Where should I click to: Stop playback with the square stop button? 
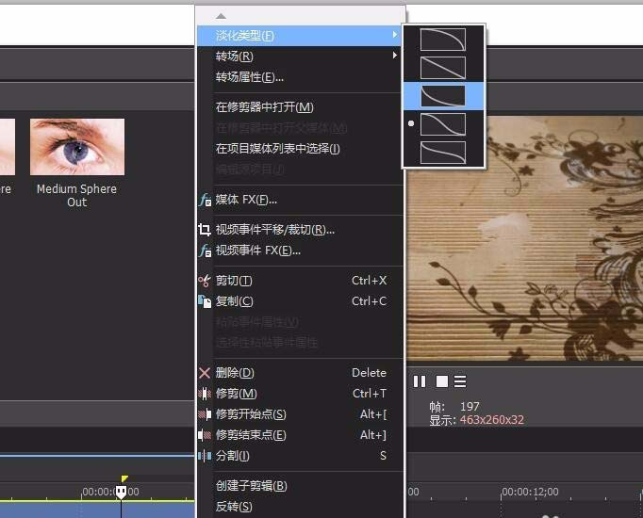[441, 381]
